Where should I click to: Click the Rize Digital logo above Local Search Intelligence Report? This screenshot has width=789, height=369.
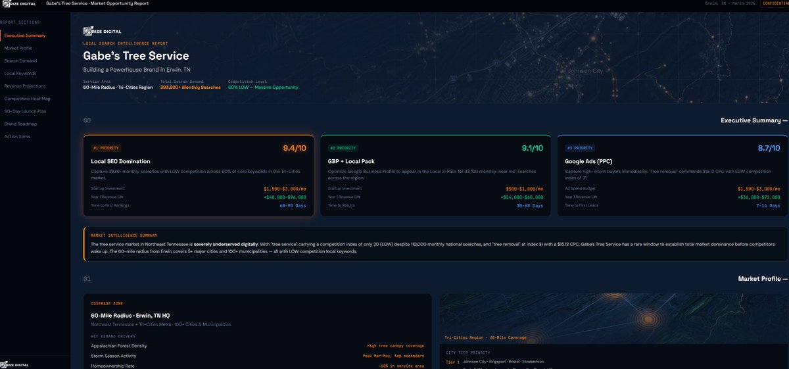pyautogui.click(x=102, y=32)
